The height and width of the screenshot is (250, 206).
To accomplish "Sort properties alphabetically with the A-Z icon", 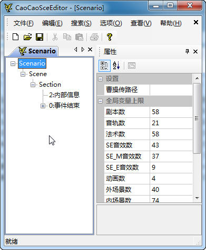I will pyautogui.click(x=116, y=66).
